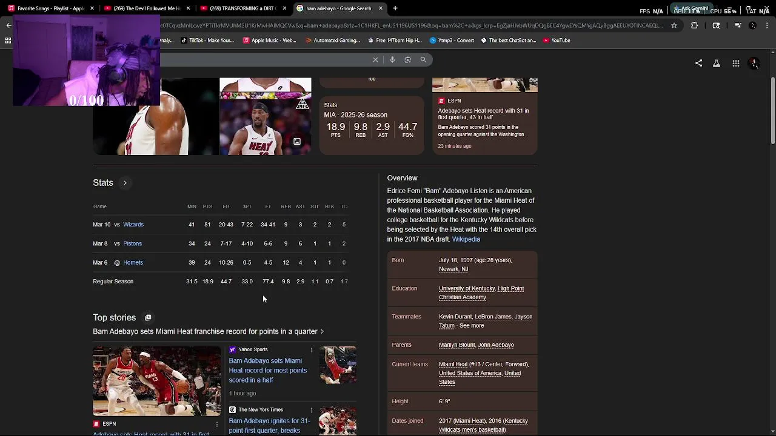Click the 81 points cell for Mar 10
The width and height of the screenshot is (776, 436).
[x=207, y=225]
